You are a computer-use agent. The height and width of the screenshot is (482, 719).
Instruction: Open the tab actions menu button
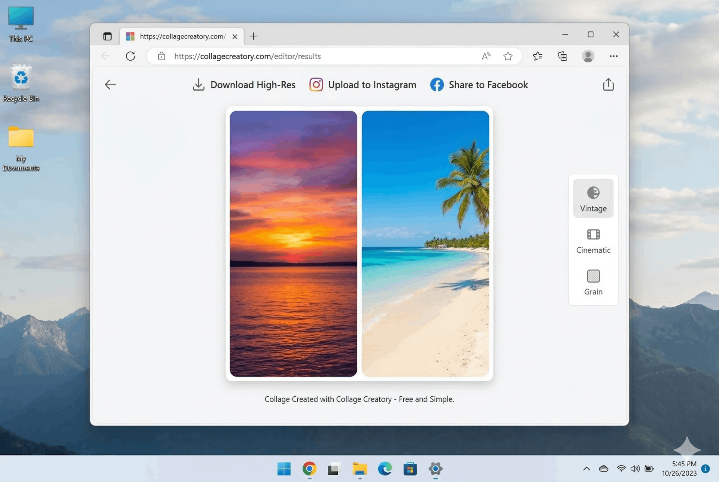point(107,36)
